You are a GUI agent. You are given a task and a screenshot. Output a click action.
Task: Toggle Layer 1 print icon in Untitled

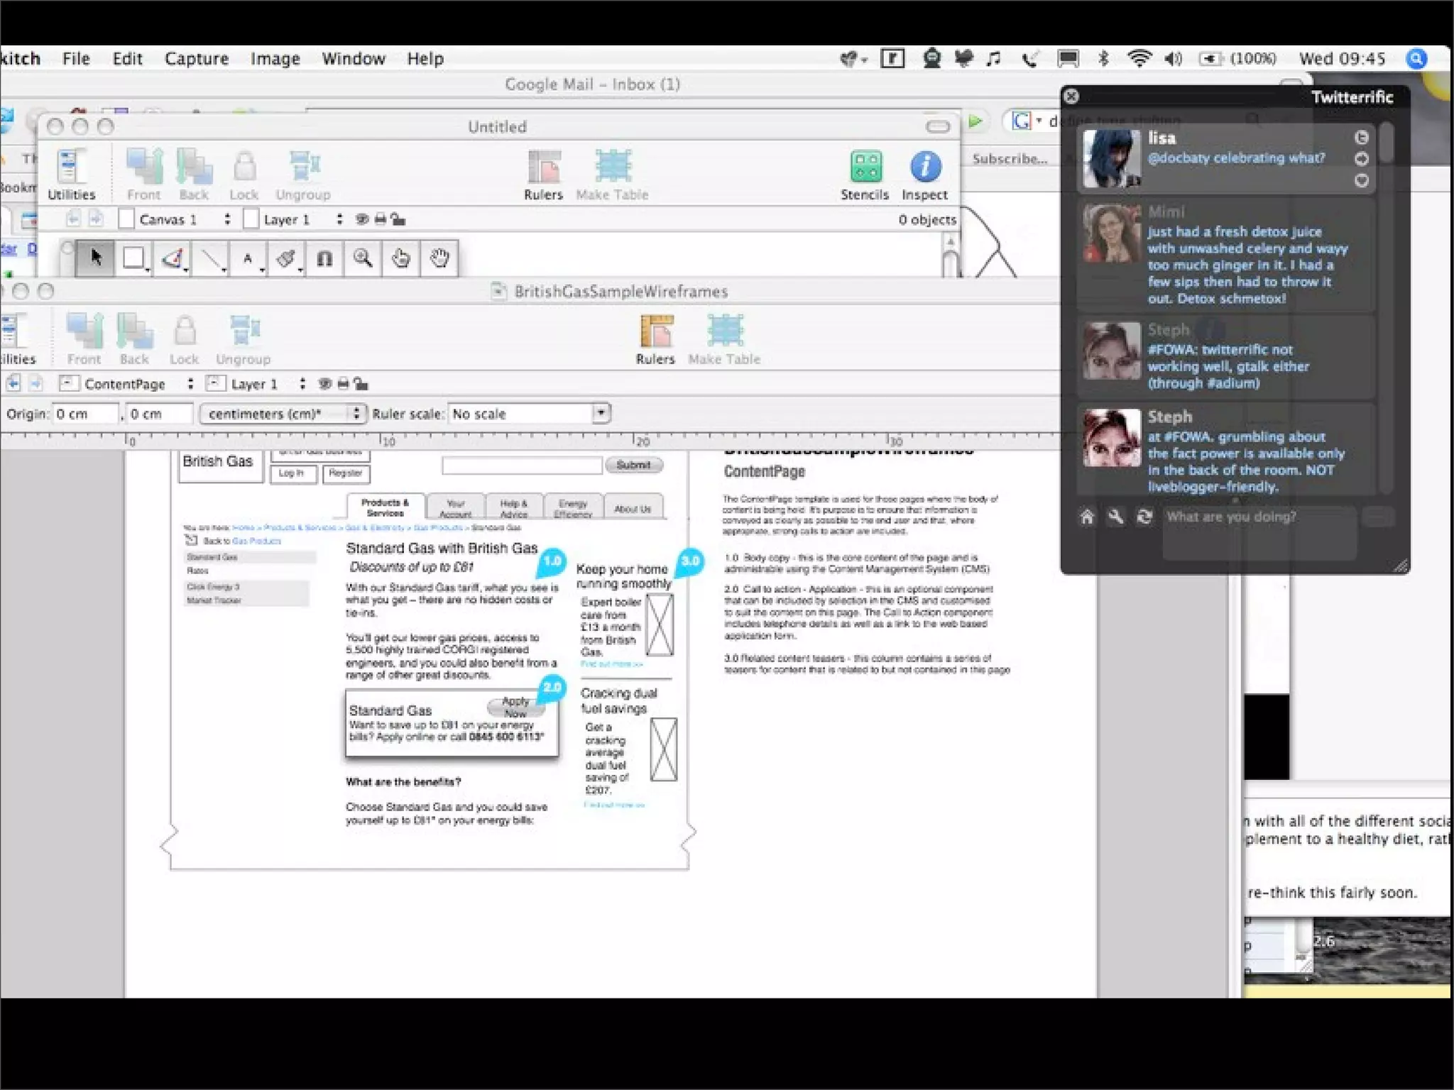pyautogui.click(x=381, y=219)
